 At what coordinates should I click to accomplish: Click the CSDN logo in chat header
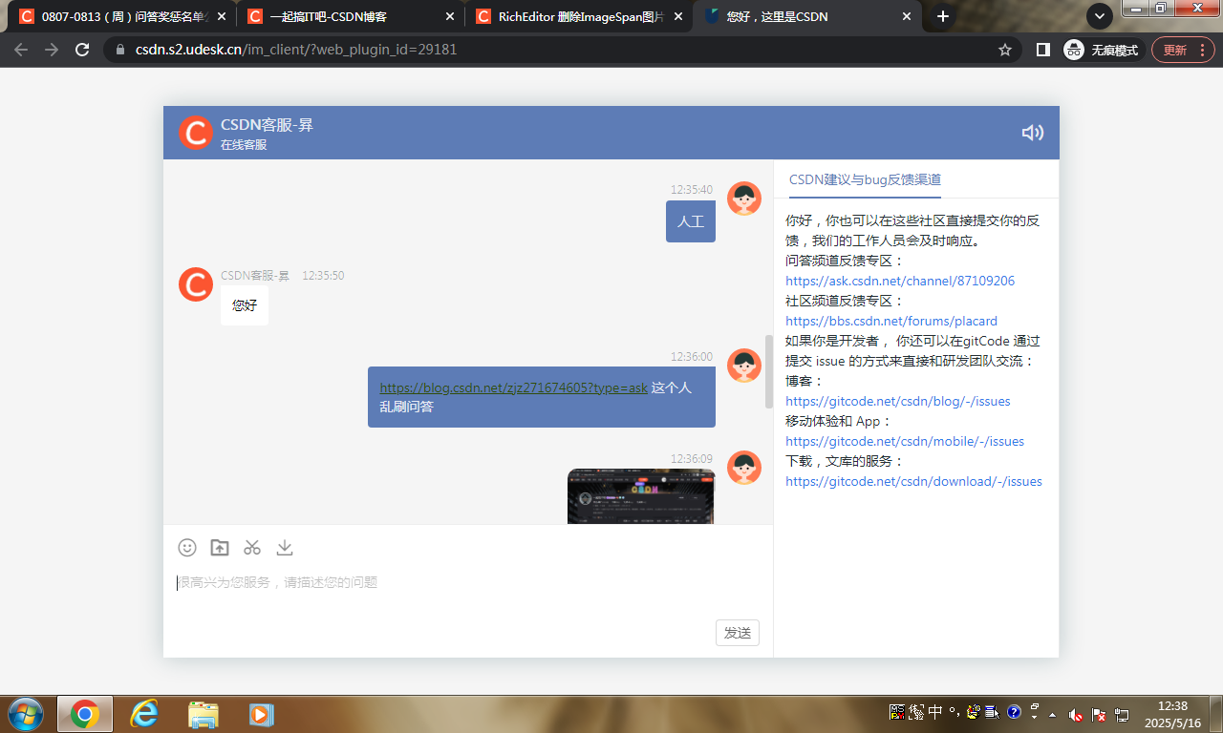coord(196,133)
